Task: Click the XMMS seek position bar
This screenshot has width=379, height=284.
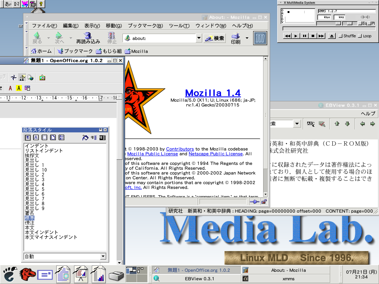Action: pos(329,28)
